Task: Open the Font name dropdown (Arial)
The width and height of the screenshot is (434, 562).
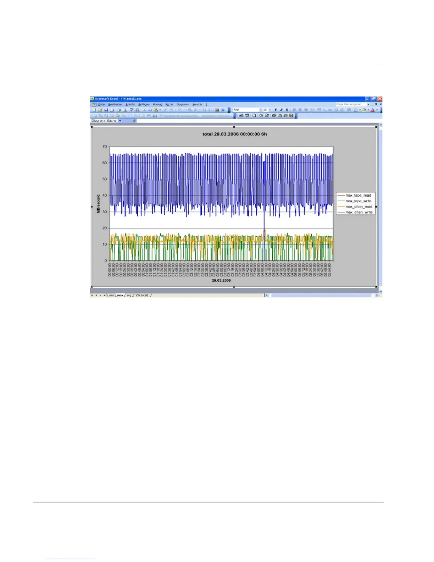Action: (261, 110)
